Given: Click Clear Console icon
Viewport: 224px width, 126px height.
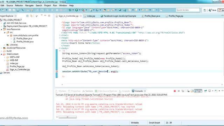Looking at the screenshot, I should [x=188, y=91].
